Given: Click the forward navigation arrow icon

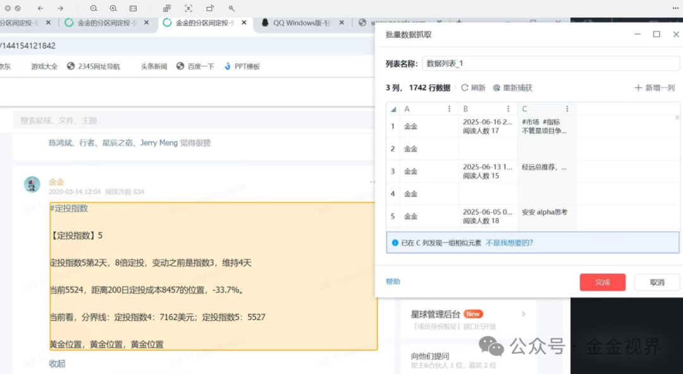Looking at the screenshot, I should pyautogui.click(x=60, y=8).
